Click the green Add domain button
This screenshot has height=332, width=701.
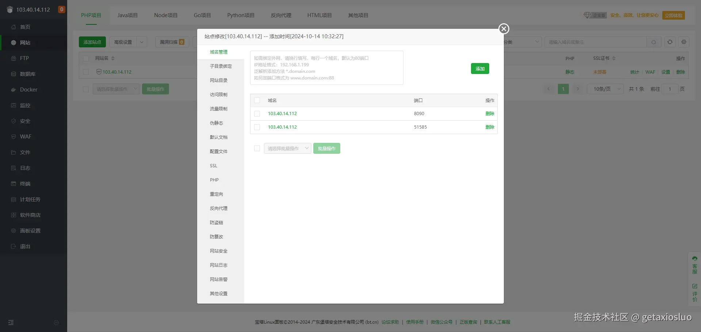(480, 69)
